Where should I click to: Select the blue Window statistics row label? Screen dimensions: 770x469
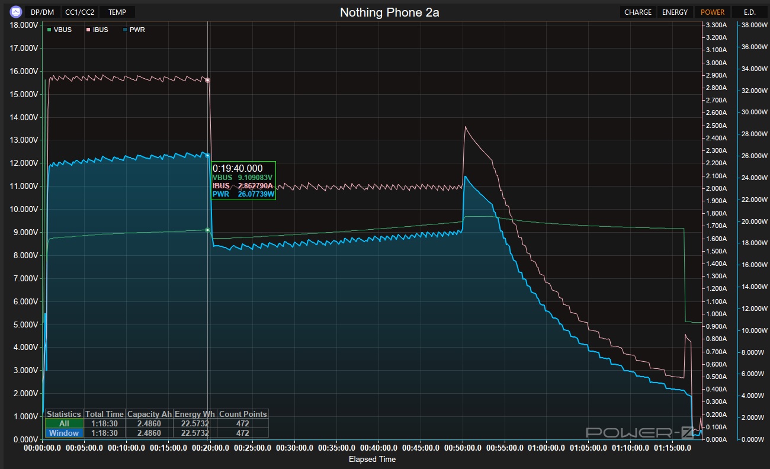pyautogui.click(x=64, y=433)
